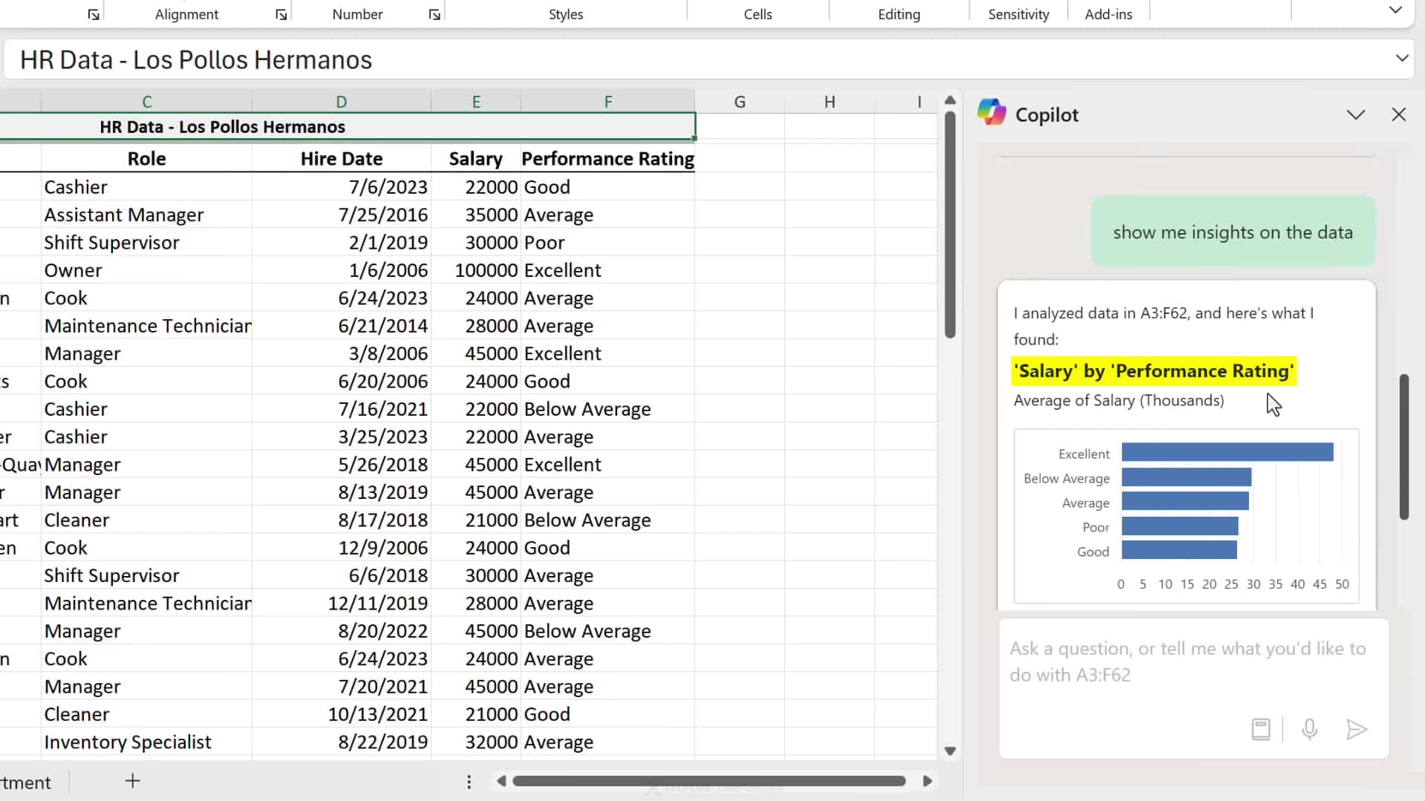
Task: Click the Below Average bar in chart
Action: tap(1187, 477)
